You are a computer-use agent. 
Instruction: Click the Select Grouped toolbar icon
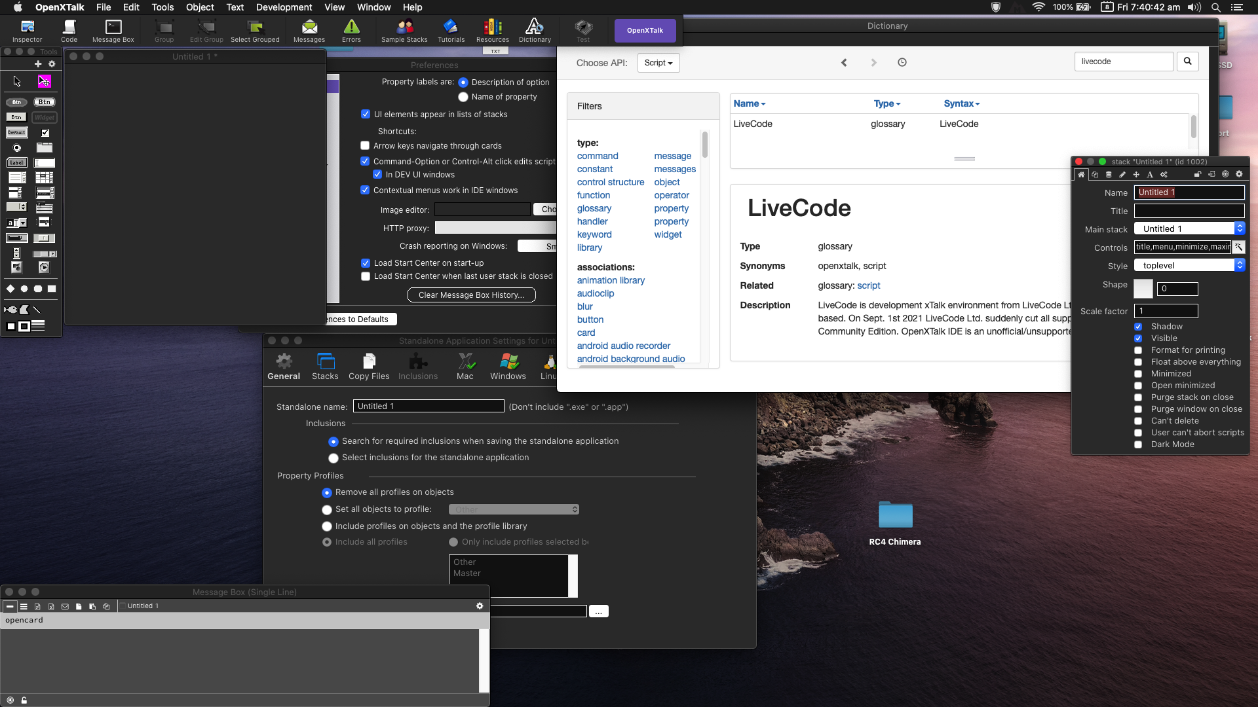[255, 31]
